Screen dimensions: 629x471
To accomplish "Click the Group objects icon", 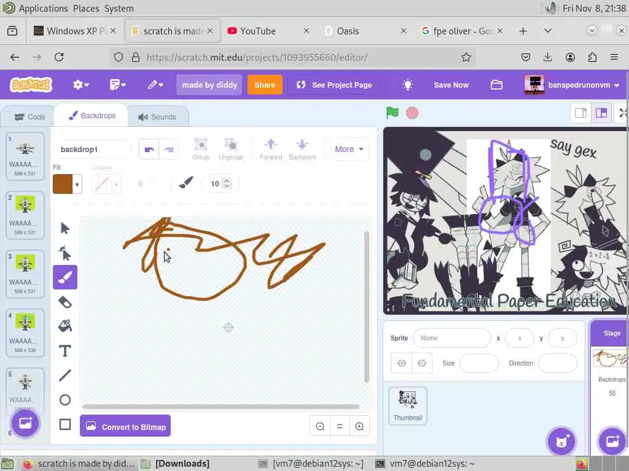I will point(201,149).
